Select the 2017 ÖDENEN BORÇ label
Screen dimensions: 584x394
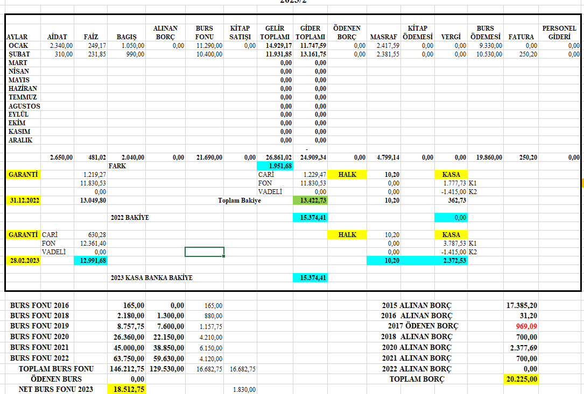[x=423, y=326]
